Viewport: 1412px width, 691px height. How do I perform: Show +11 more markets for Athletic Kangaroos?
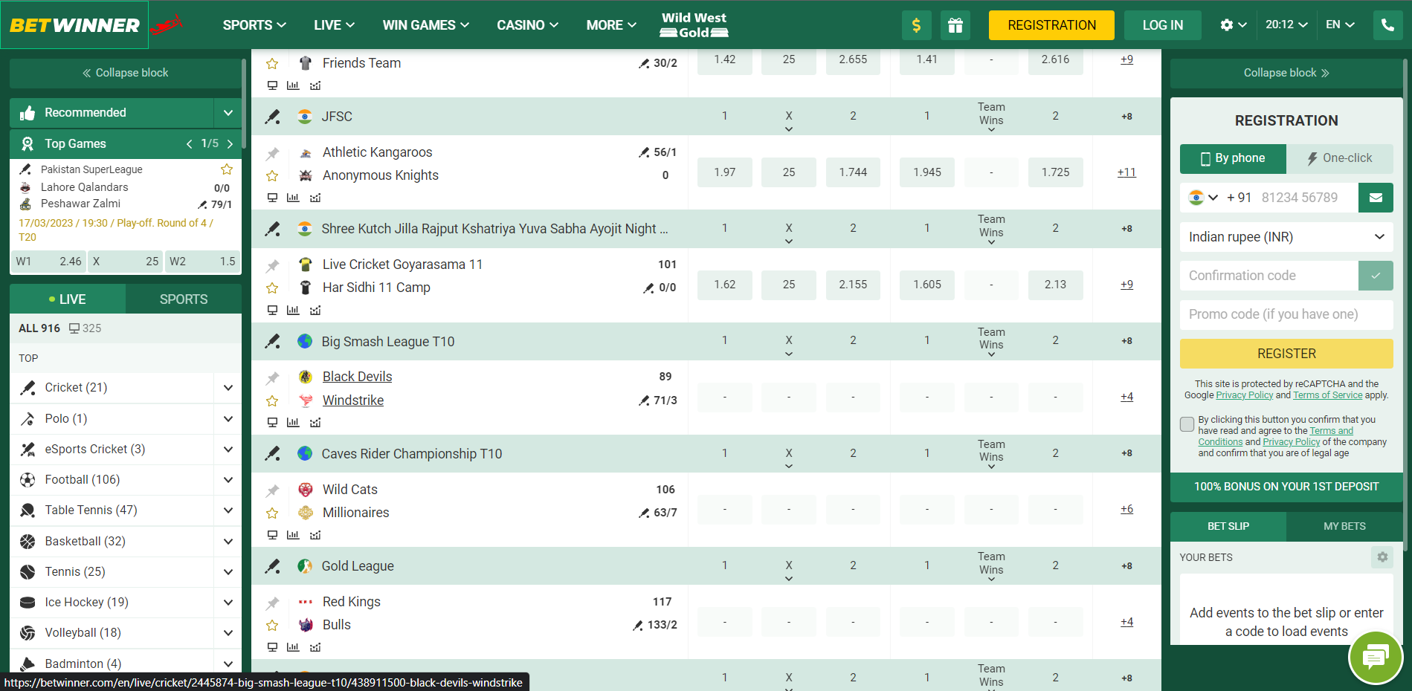1126,172
